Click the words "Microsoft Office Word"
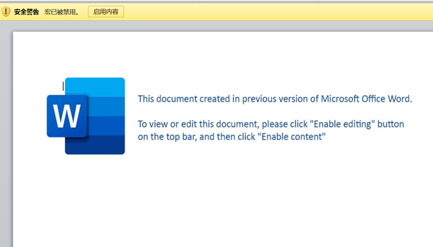Image resolution: width=433 pixels, height=247 pixels. 366,99
